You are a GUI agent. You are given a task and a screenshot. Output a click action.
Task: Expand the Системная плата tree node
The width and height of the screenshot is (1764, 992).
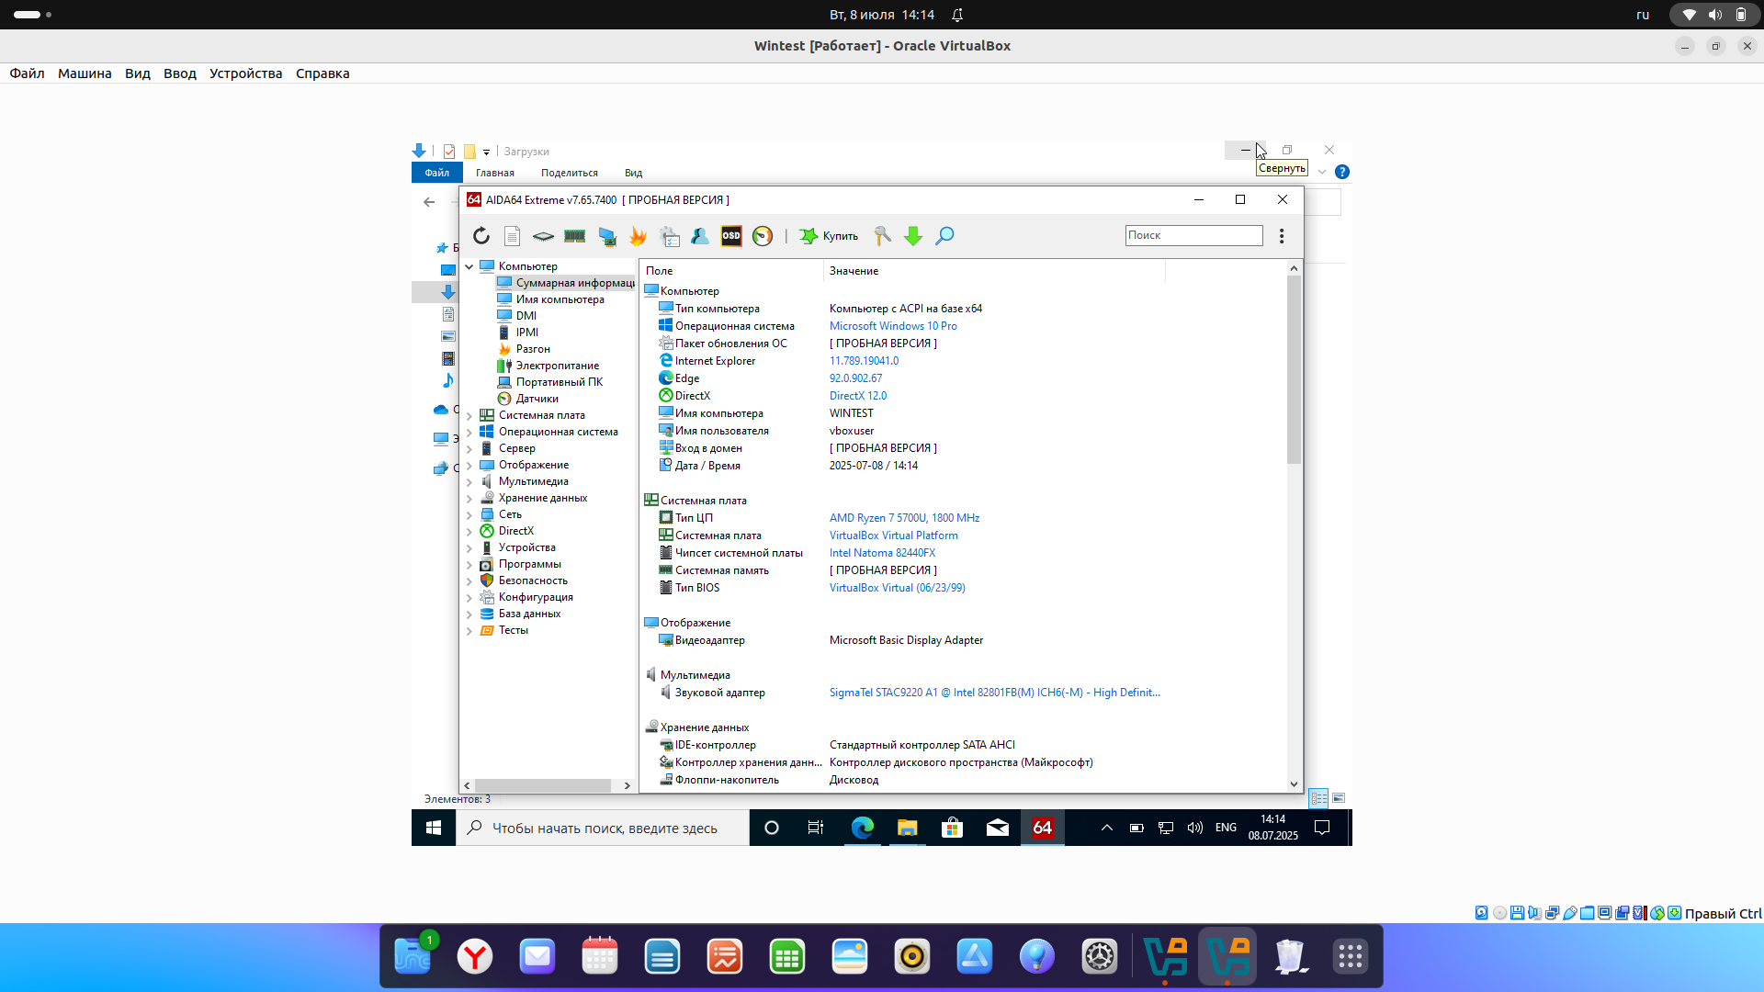(469, 416)
